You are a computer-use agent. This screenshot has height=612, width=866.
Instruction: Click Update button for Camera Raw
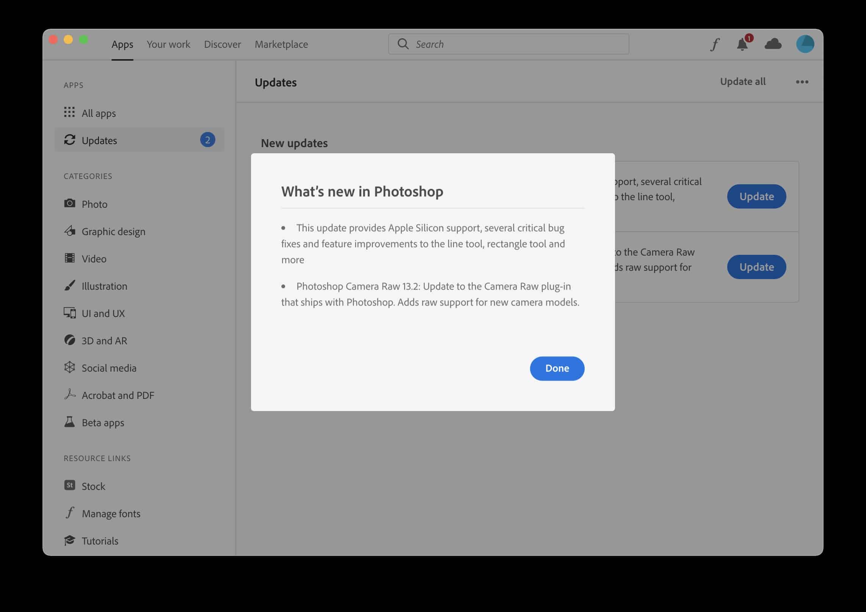coord(756,267)
